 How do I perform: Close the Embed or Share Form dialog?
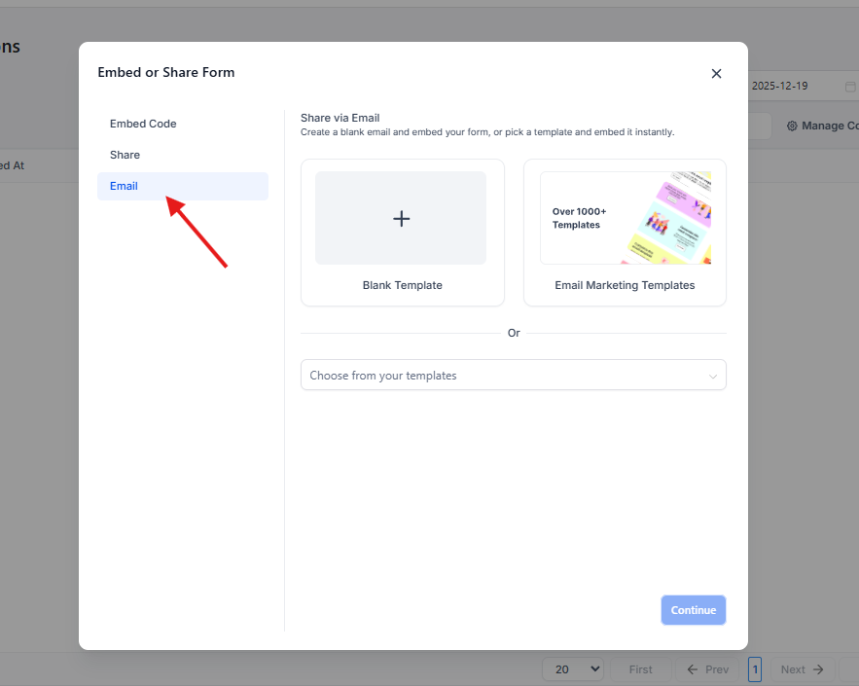716,73
